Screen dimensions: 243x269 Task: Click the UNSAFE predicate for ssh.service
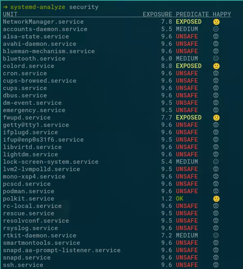[x=187, y=265]
